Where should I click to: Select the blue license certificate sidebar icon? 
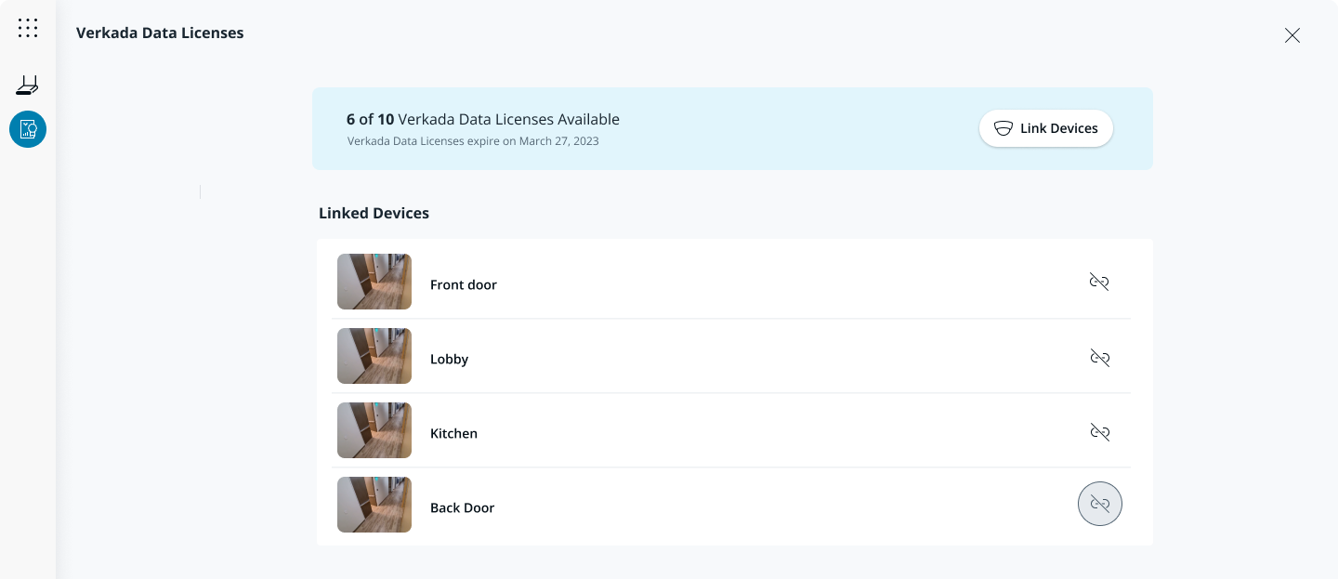[28, 129]
